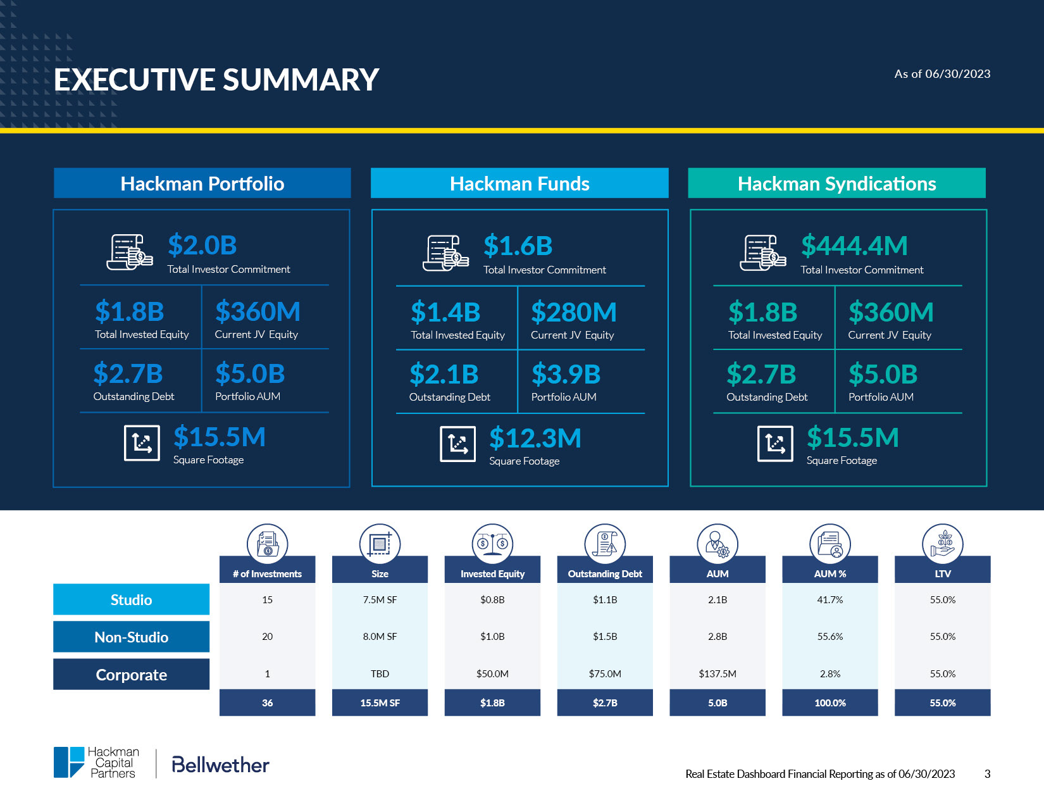Click the total AUM cell 5.0B

pyautogui.click(x=718, y=703)
